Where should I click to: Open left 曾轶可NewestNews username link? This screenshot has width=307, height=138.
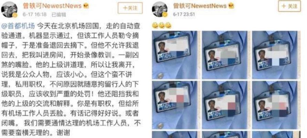[52, 6]
